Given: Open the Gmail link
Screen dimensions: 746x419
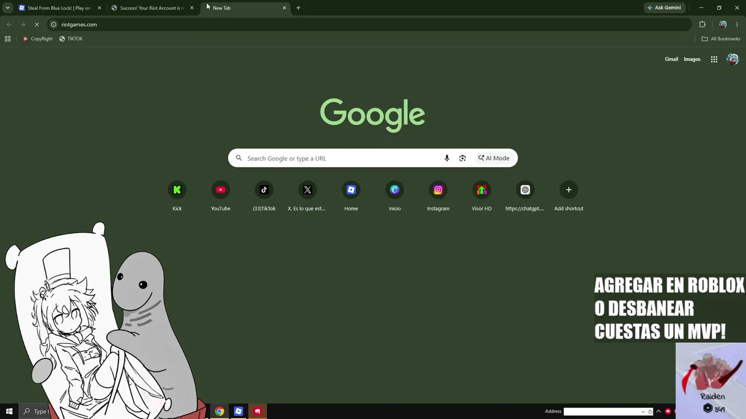Looking at the screenshot, I should click(671, 59).
